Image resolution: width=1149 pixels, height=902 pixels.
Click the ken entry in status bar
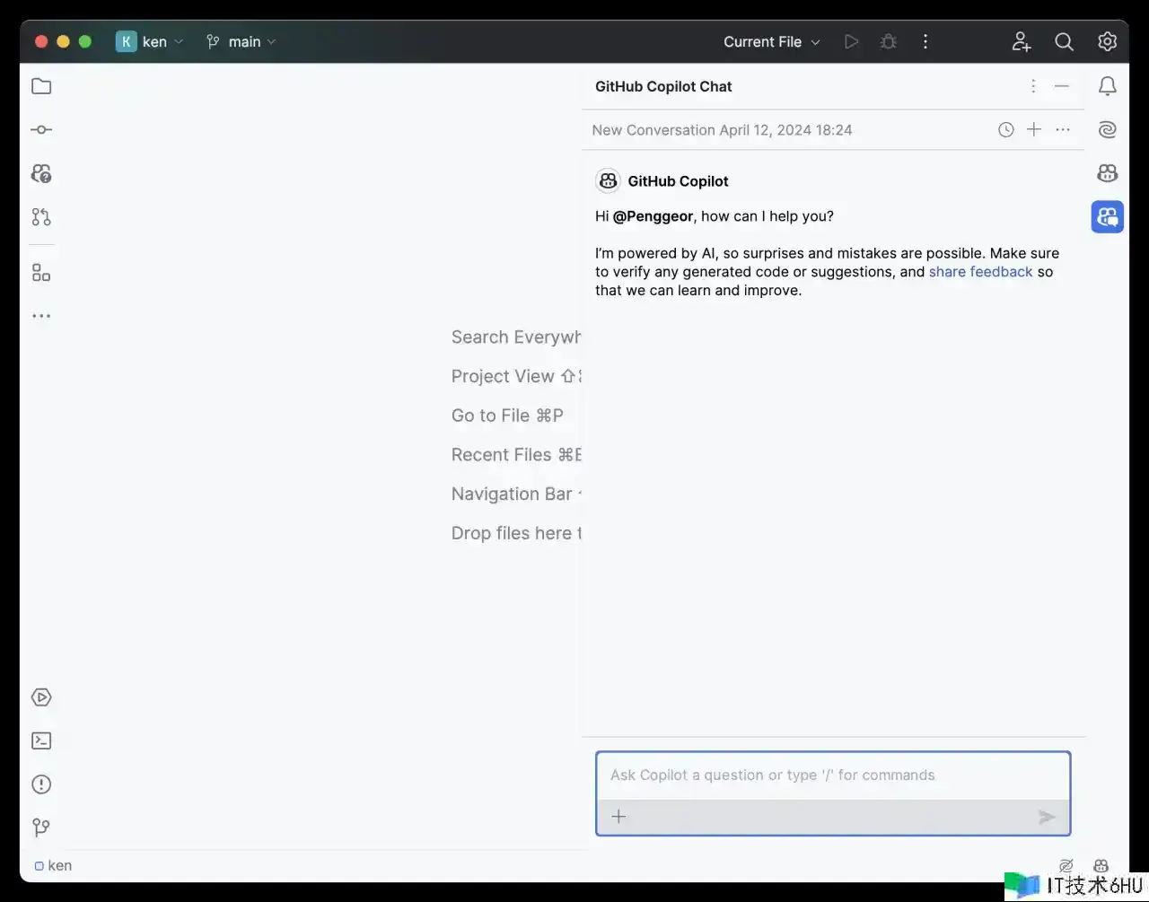[53, 865]
